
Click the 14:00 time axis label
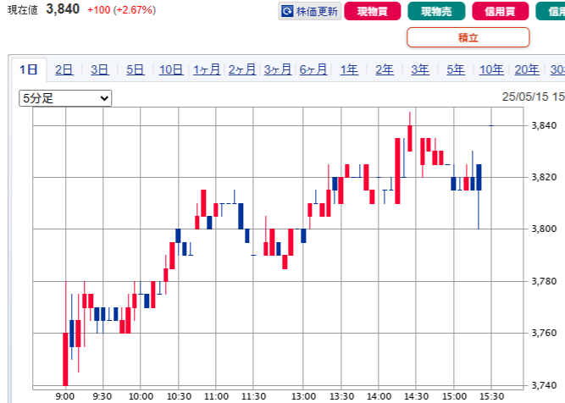(379, 396)
